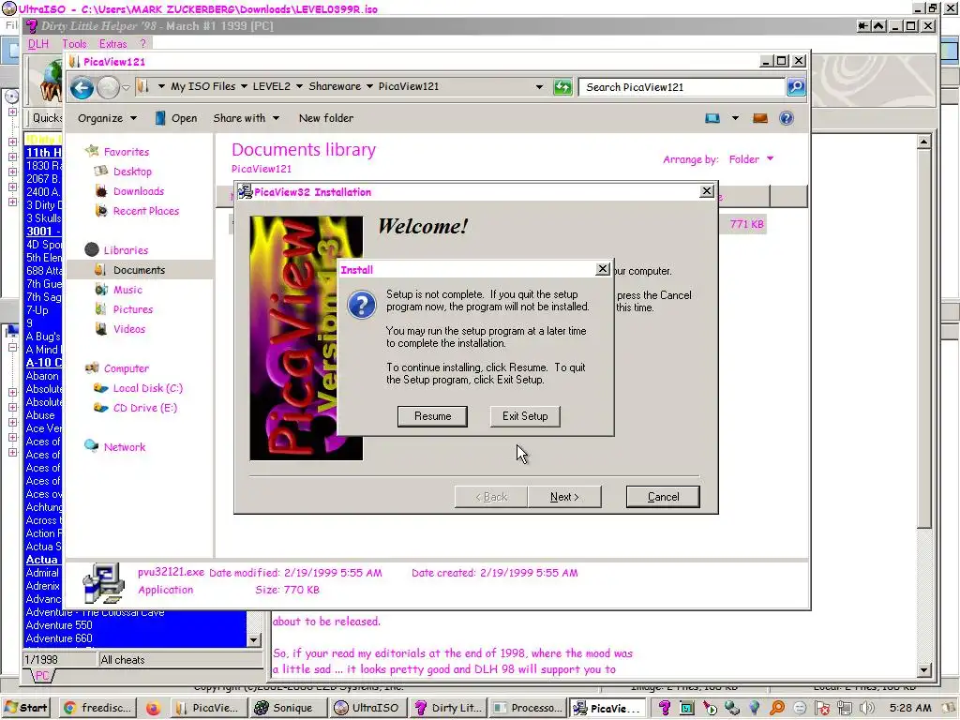The width and height of the screenshot is (960, 720).
Task: Select Desktop in Favorites
Action: click(132, 172)
